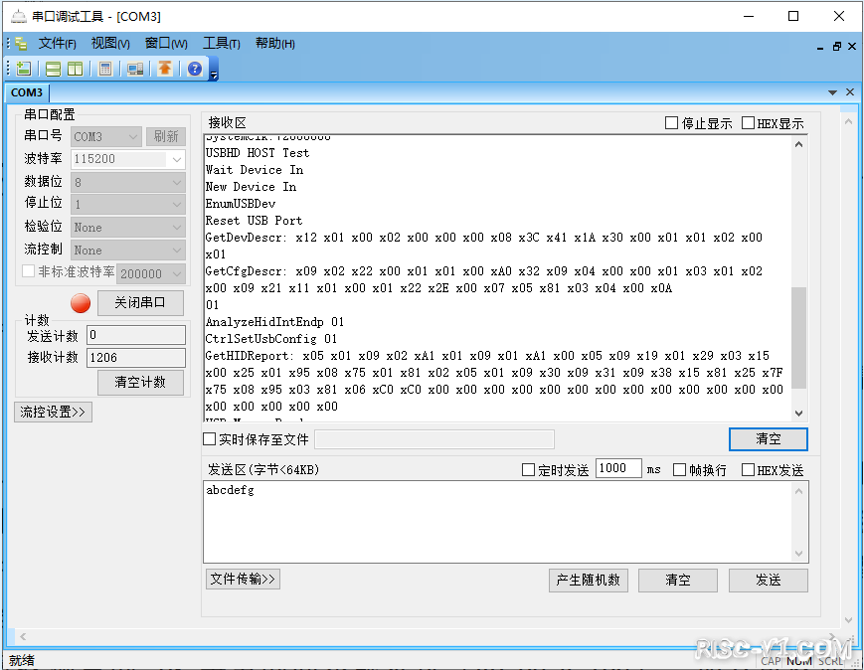Image resolution: width=864 pixels, height=670 pixels.
Task: Click the blue help question mark icon
Action: tap(195, 69)
